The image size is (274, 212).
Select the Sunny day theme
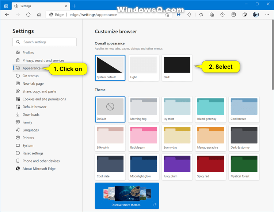coord(177,138)
